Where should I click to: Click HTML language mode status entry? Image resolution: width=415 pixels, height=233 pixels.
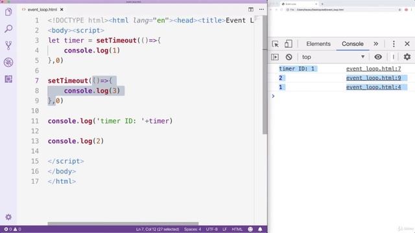pos(237,229)
